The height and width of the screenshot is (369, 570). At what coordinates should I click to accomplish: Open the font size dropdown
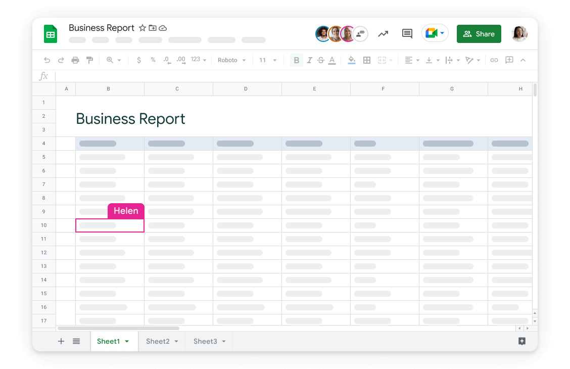pyautogui.click(x=268, y=60)
